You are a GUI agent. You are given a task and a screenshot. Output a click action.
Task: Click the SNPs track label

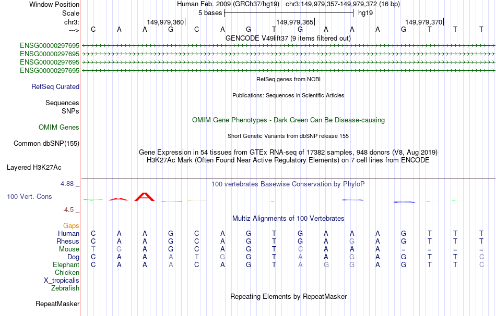[x=70, y=111]
